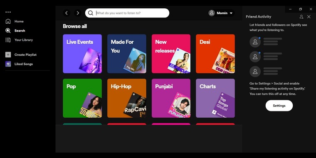Open the Made For You tile
316x158 pixels.
tap(127, 54)
